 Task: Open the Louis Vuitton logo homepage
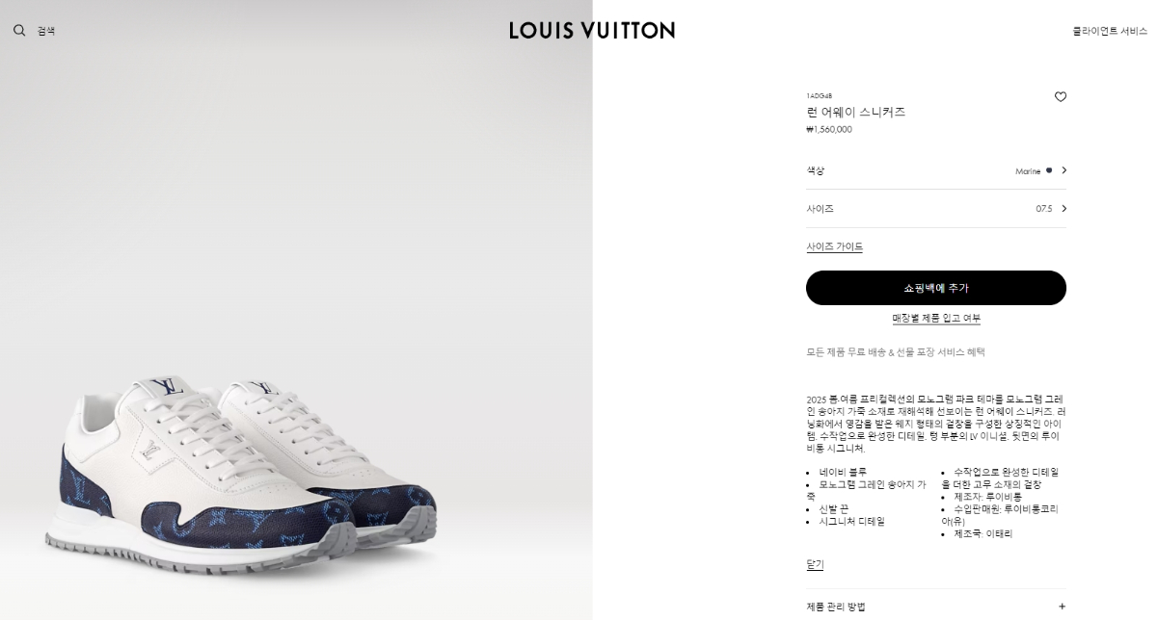[592, 30]
